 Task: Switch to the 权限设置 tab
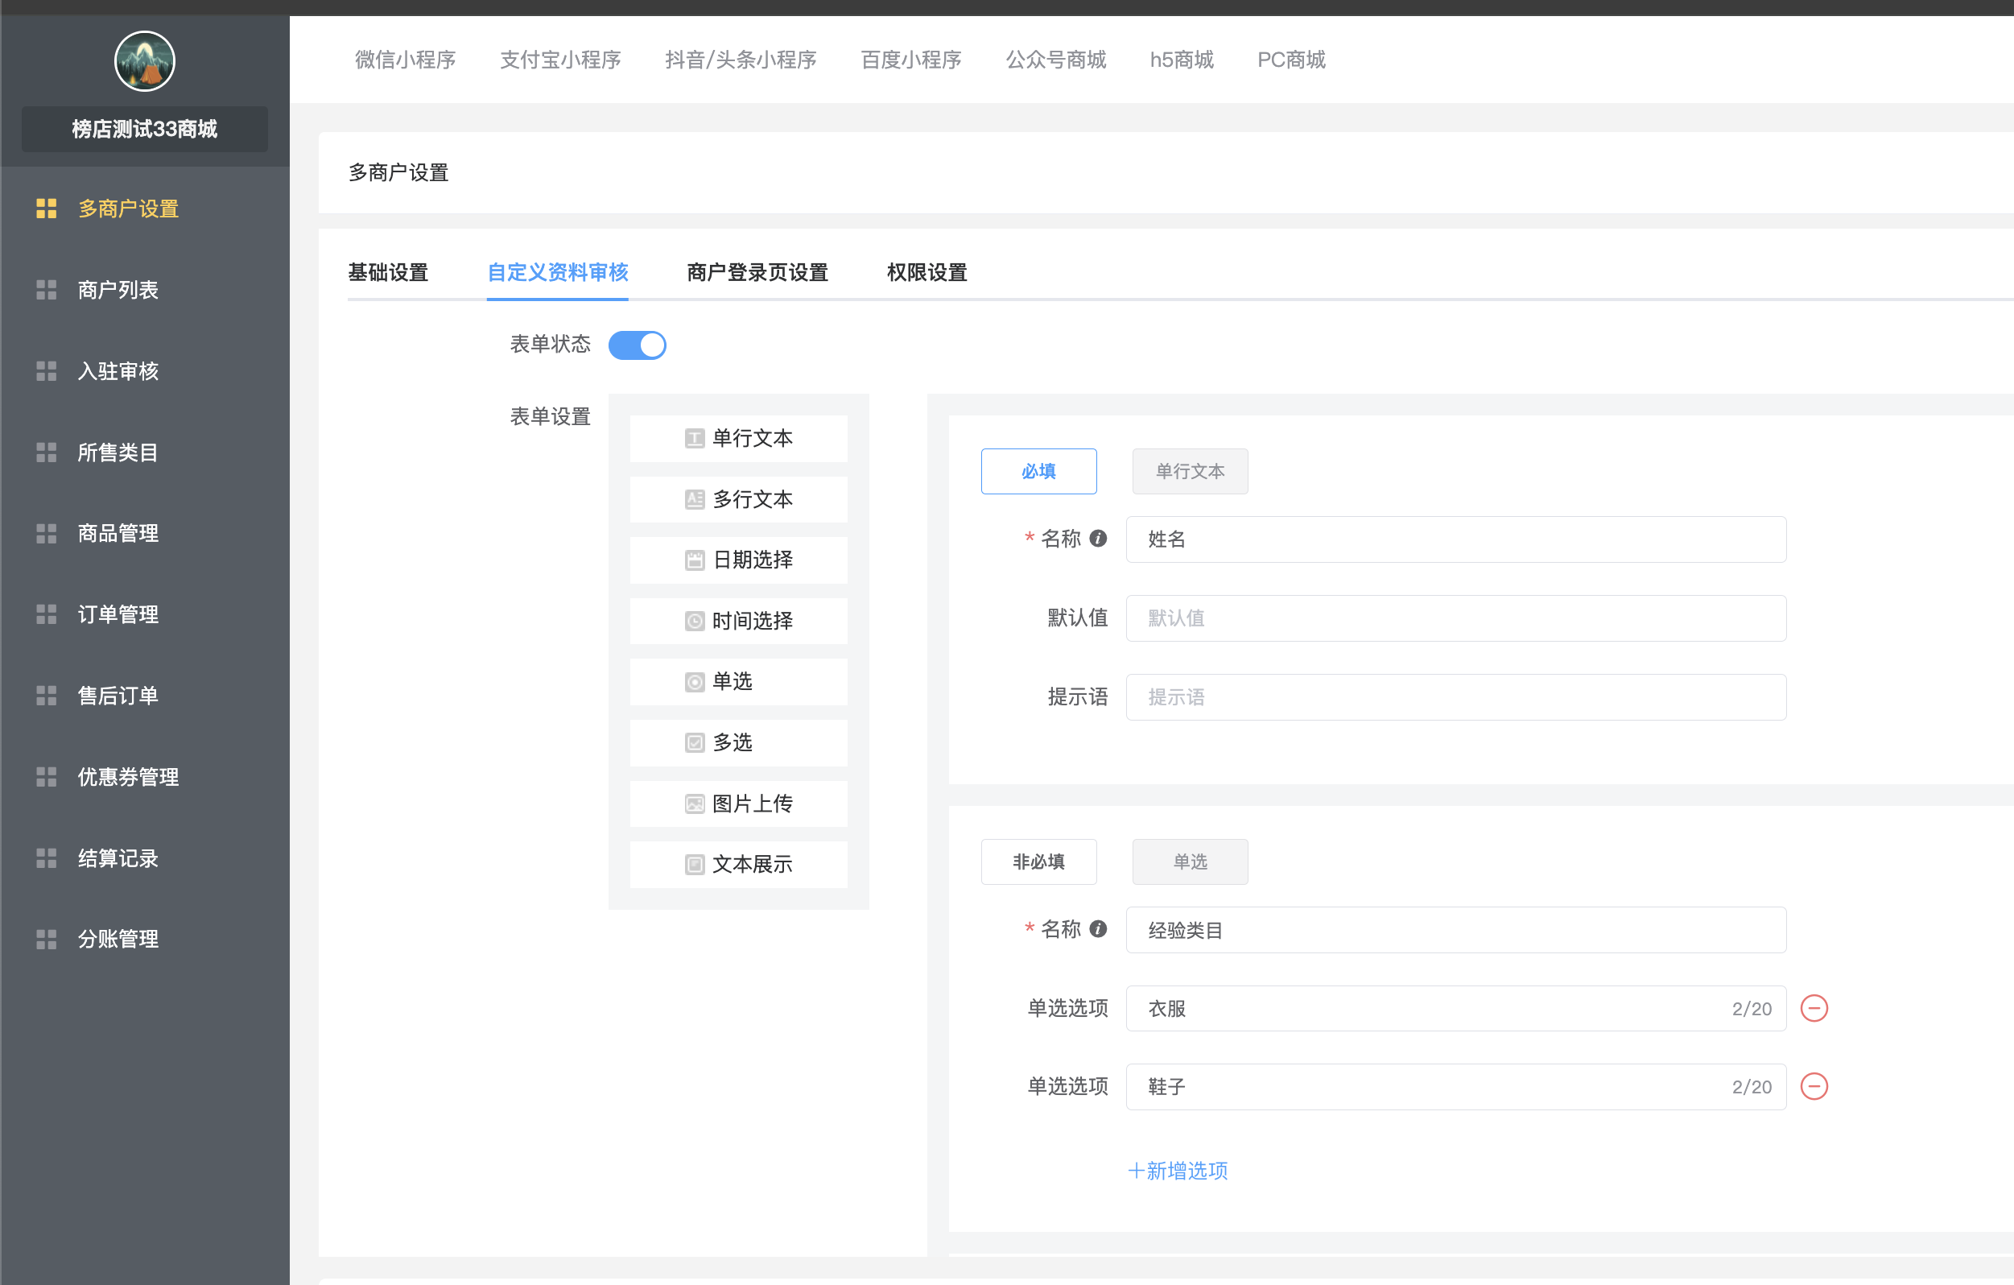(x=927, y=273)
